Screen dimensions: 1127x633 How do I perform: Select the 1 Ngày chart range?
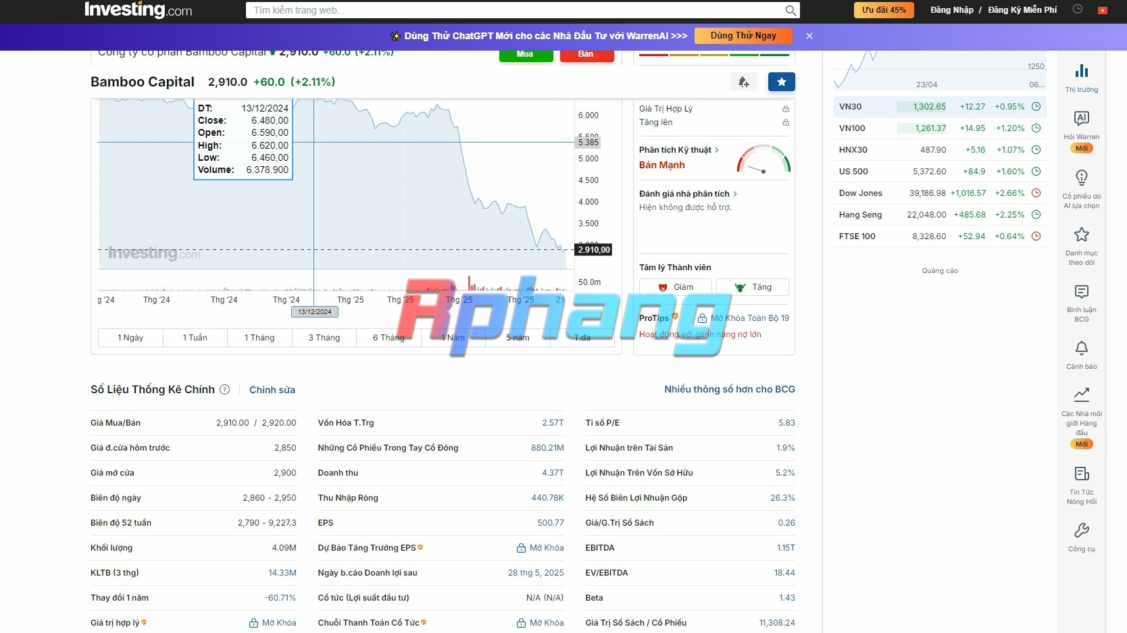pyautogui.click(x=130, y=338)
